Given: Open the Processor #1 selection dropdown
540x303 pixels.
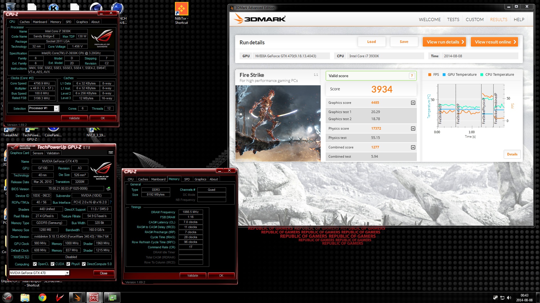Looking at the screenshot, I should tap(56, 109).
